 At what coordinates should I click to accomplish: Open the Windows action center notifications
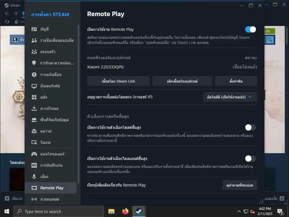point(280,212)
